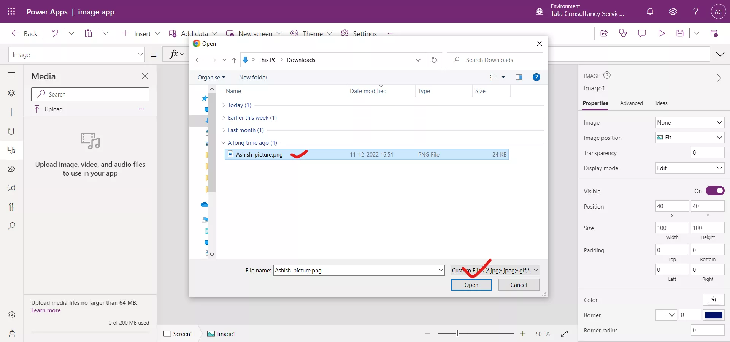Open the Advanced tools icon in the sidebar

pos(11,207)
